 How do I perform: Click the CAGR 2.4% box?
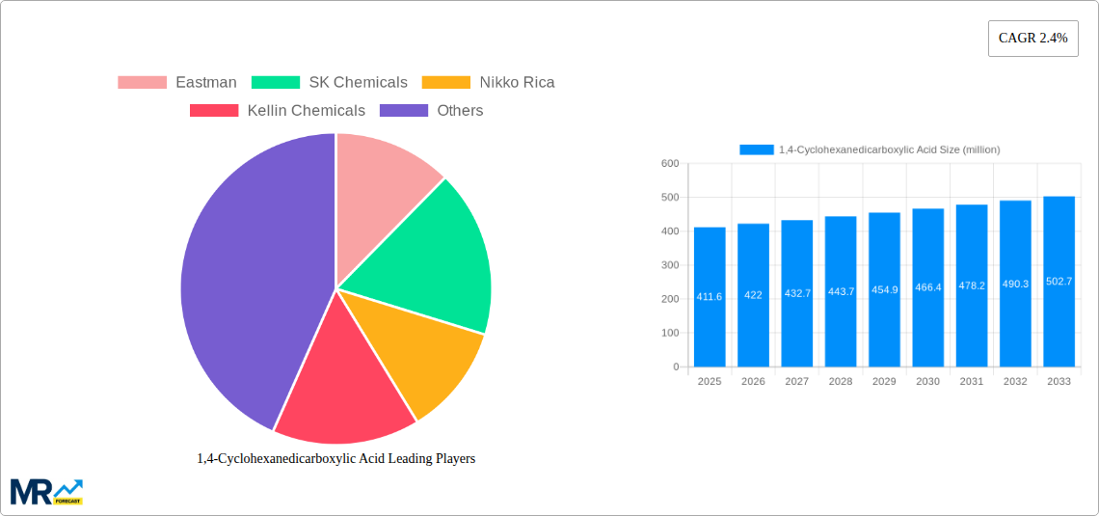[1033, 39]
